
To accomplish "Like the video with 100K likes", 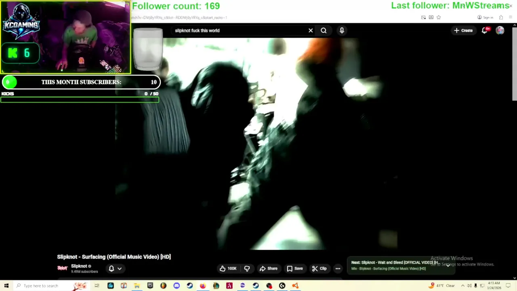I will point(228,268).
